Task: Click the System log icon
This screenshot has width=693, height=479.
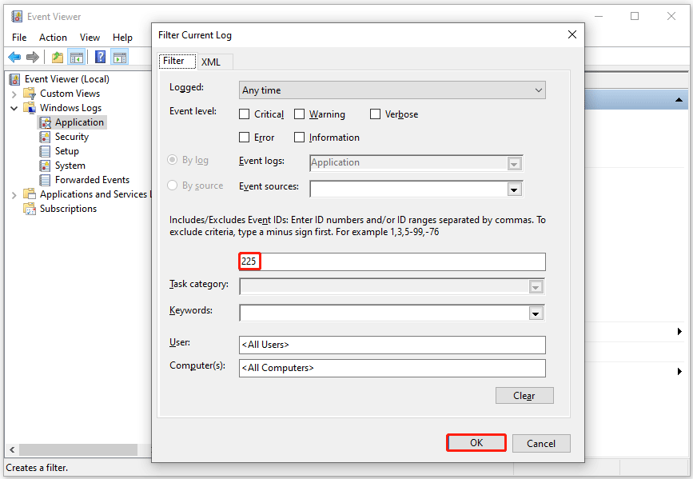Action: (45, 166)
